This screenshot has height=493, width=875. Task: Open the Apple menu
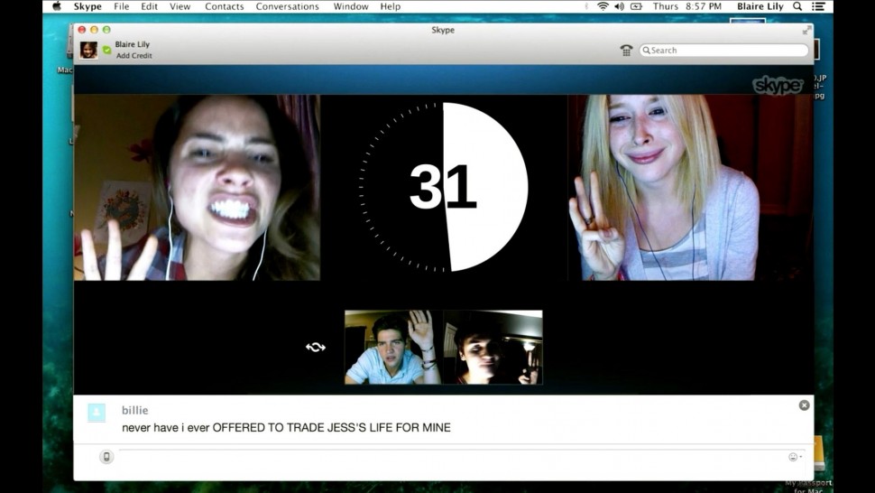coord(57,6)
